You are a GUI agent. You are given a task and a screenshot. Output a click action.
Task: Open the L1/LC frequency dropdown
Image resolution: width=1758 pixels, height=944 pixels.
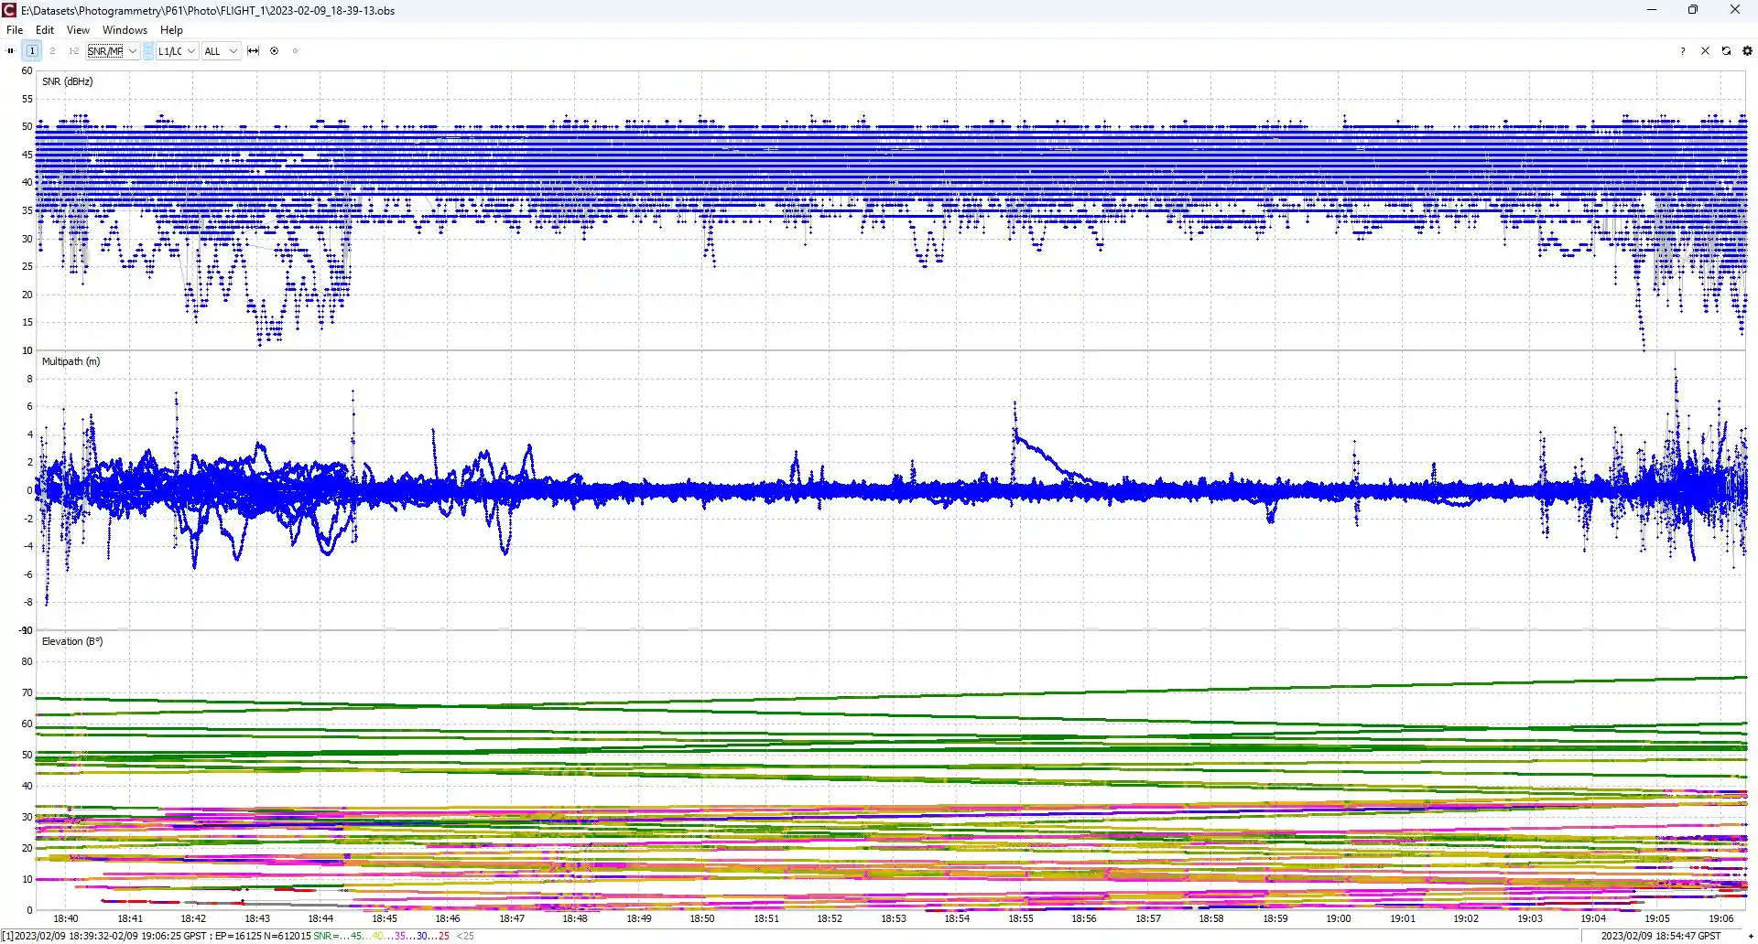pos(177,51)
